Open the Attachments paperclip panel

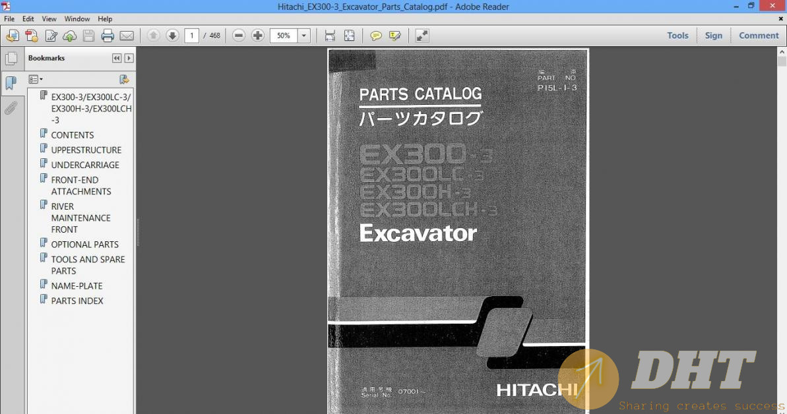(11, 108)
